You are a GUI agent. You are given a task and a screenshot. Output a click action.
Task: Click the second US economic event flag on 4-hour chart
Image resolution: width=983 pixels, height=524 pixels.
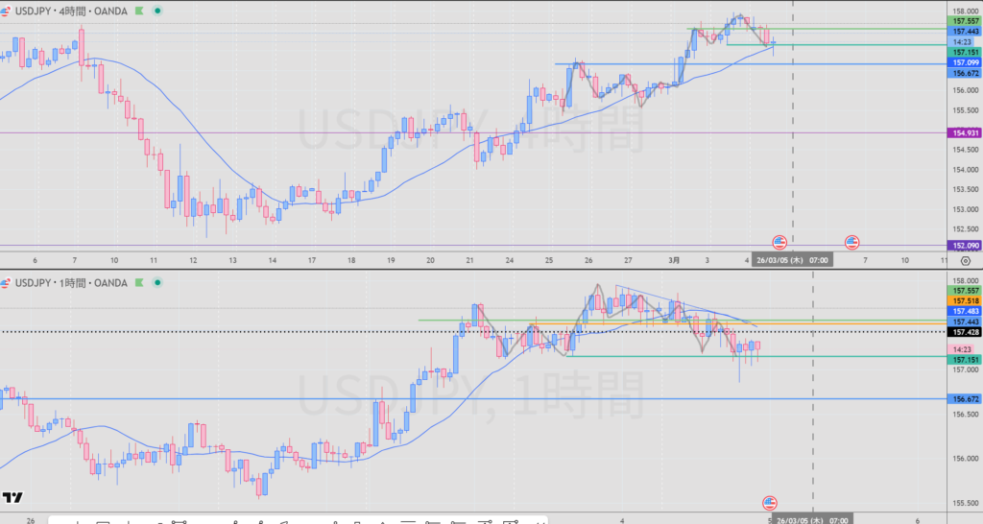(x=851, y=242)
